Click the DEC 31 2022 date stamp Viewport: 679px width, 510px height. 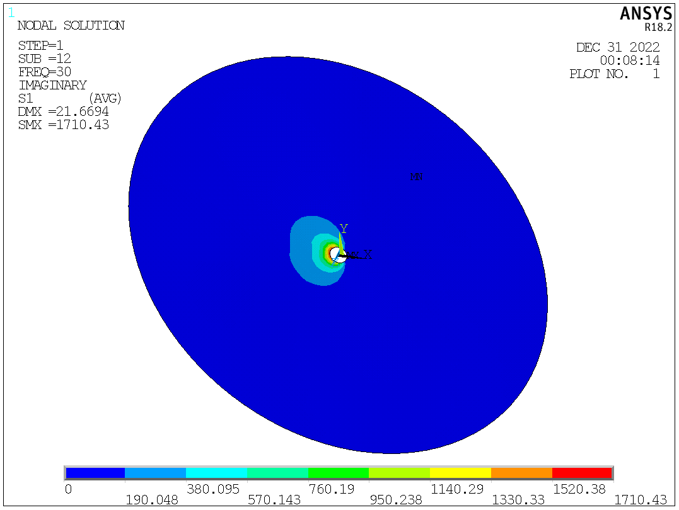point(617,47)
